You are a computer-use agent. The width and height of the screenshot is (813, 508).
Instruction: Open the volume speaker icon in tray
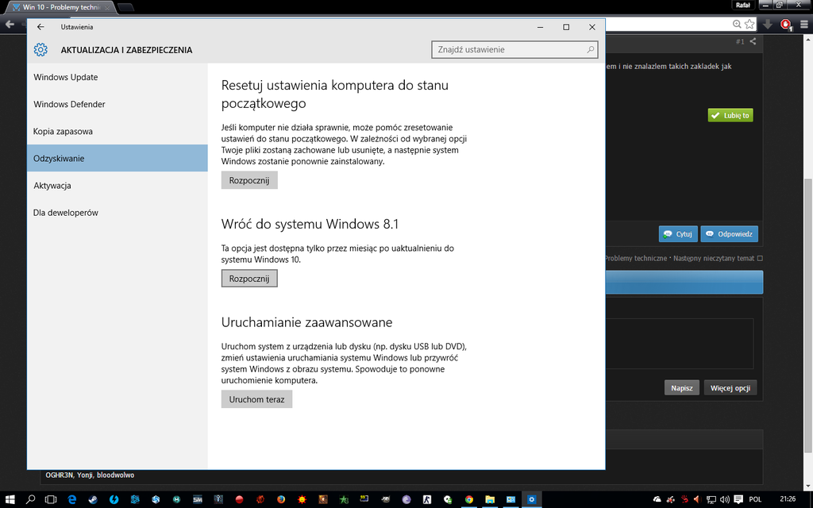(724, 500)
